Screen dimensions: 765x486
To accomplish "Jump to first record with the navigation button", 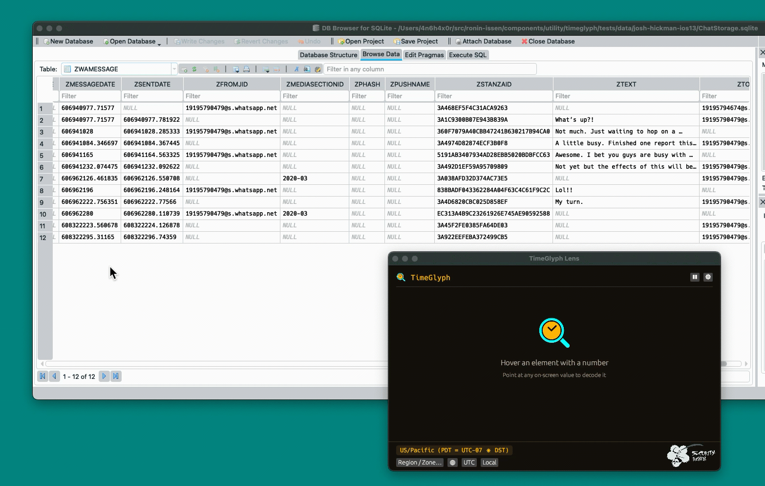I will click(42, 376).
